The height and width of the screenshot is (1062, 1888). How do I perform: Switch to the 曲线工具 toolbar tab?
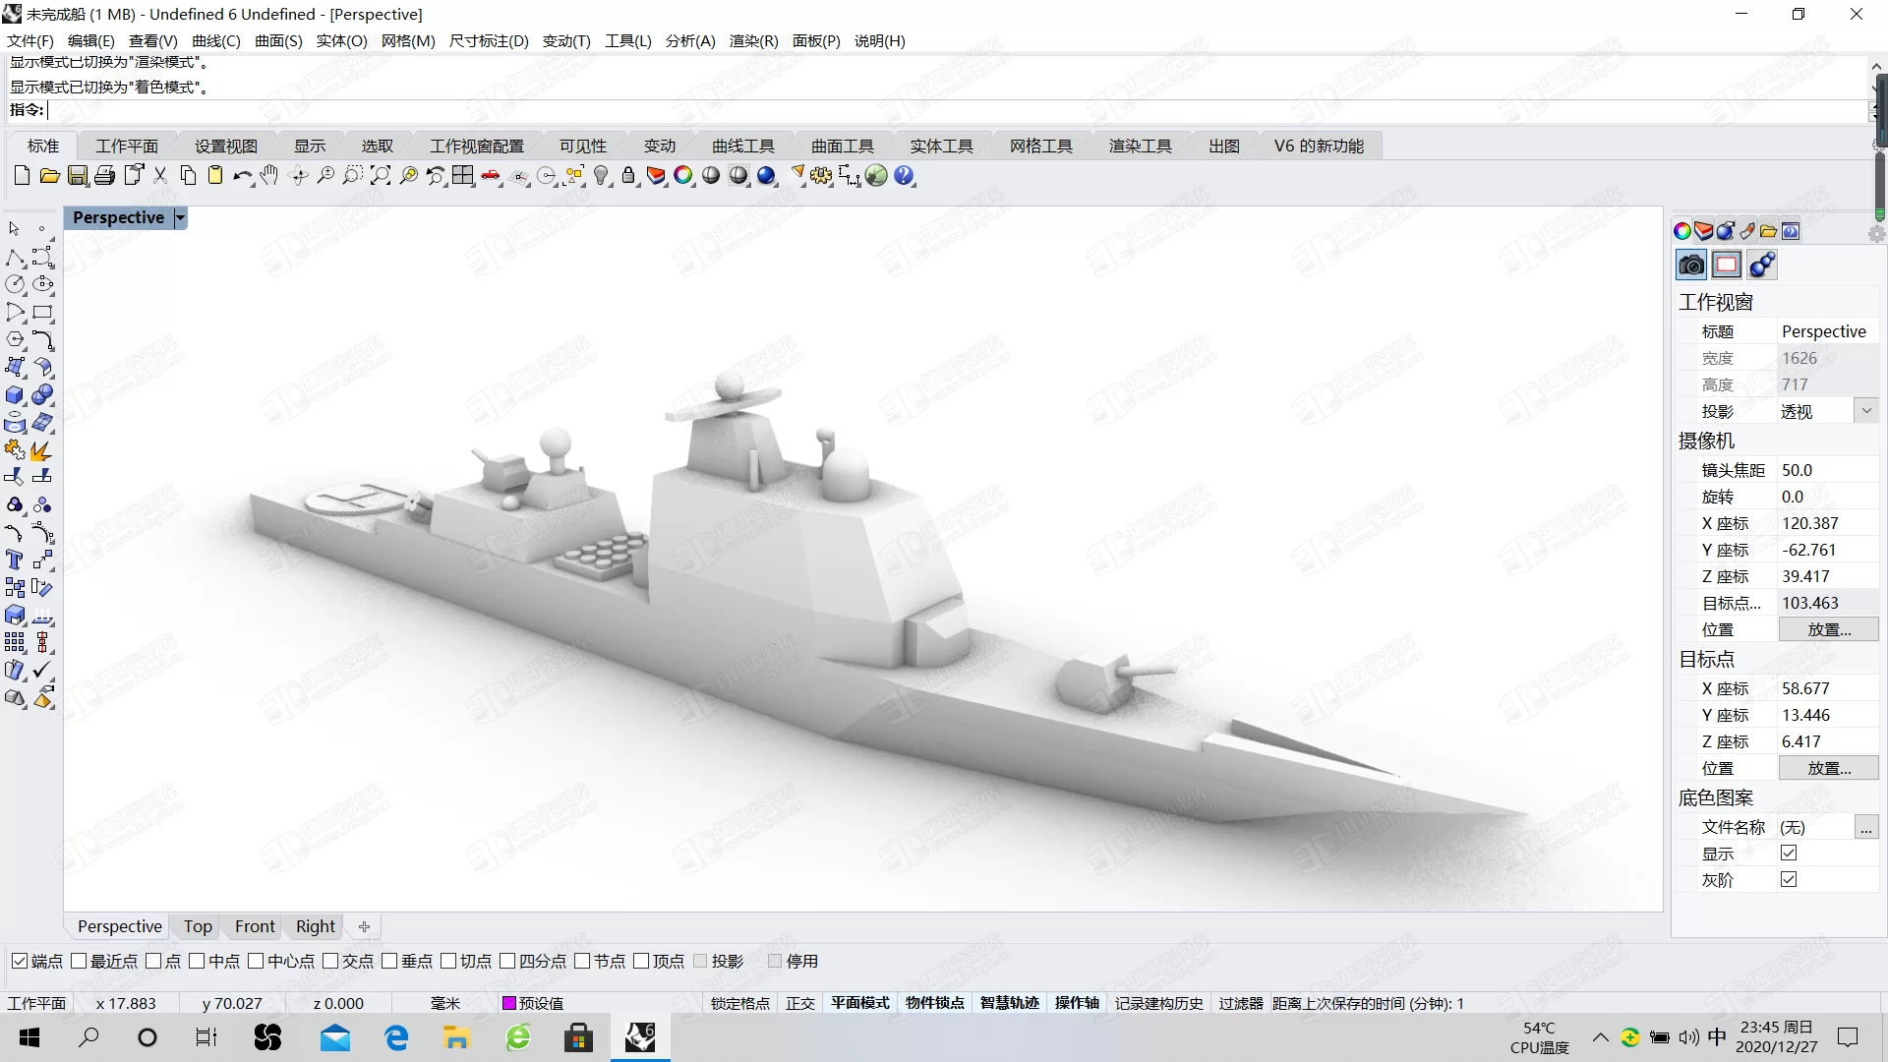pyautogui.click(x=743, y=146)
